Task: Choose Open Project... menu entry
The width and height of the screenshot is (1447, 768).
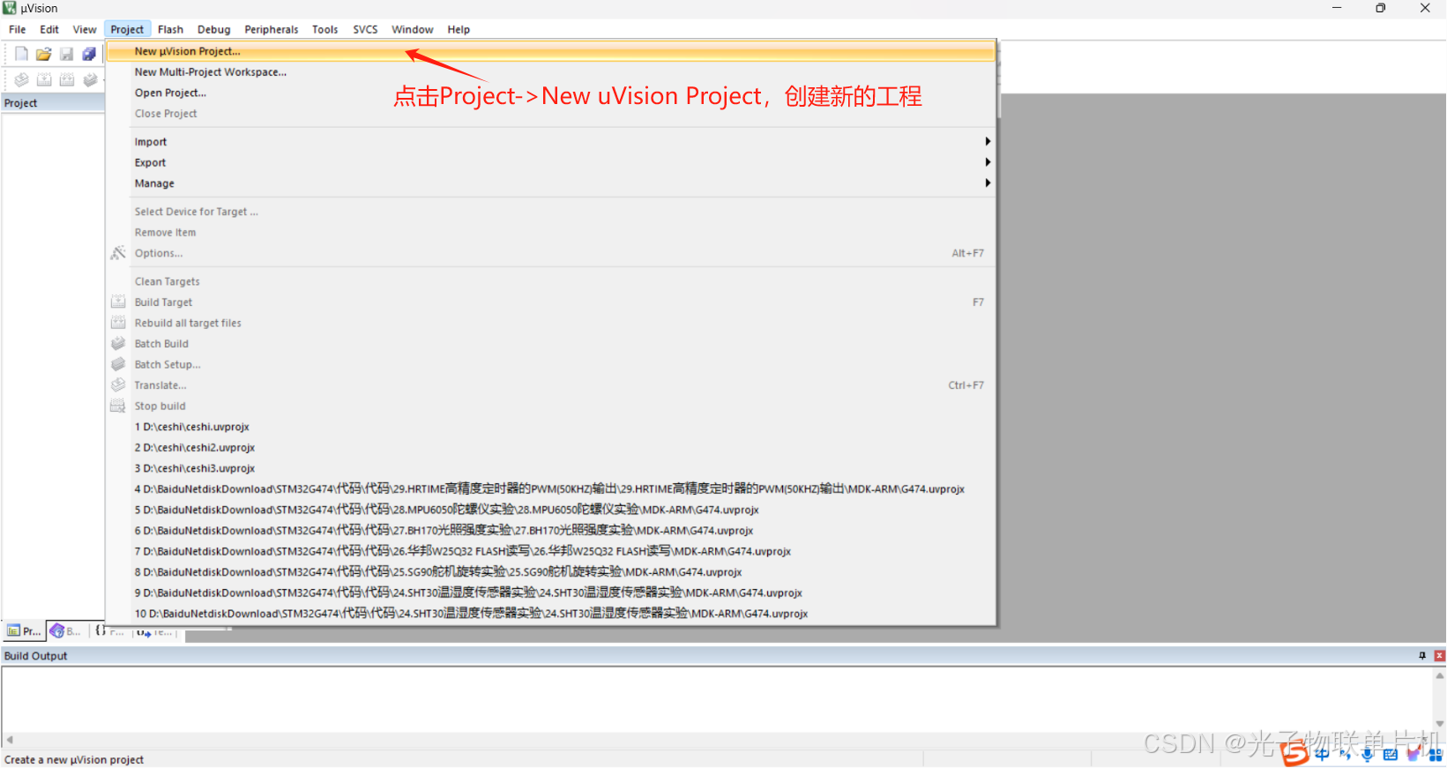Action: click(551, 93)
